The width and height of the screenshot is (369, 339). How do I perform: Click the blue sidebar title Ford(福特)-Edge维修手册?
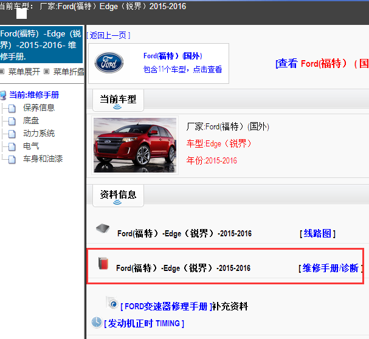(41, 45)
